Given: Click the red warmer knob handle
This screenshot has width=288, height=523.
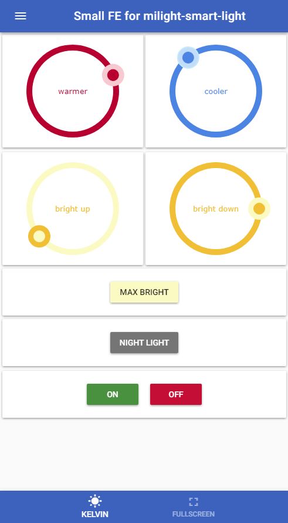Looking at the screenshot, I should click(113, 75).
